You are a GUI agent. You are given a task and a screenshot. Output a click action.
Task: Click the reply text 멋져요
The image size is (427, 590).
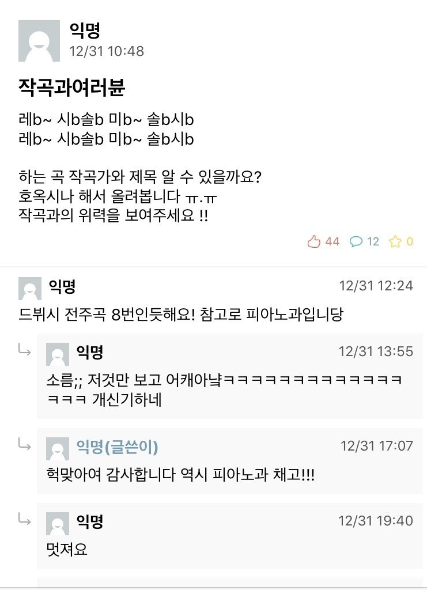point(66,549)
